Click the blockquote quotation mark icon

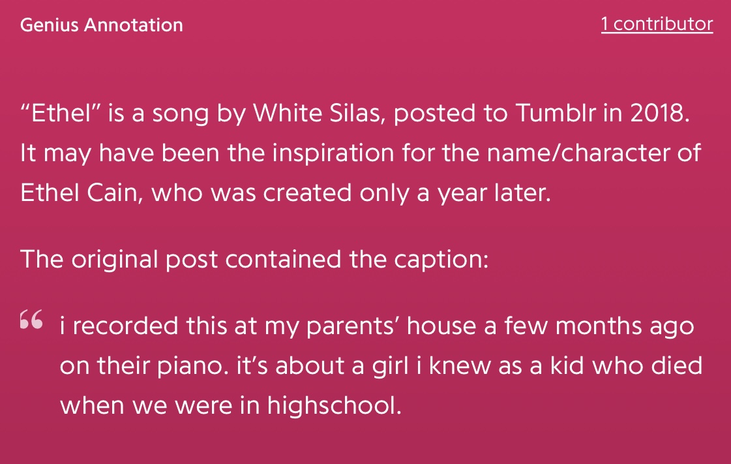31,319
